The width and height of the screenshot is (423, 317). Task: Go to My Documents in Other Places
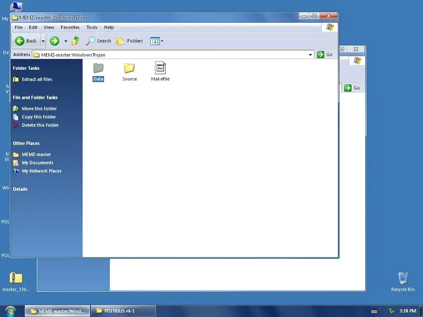38,163
